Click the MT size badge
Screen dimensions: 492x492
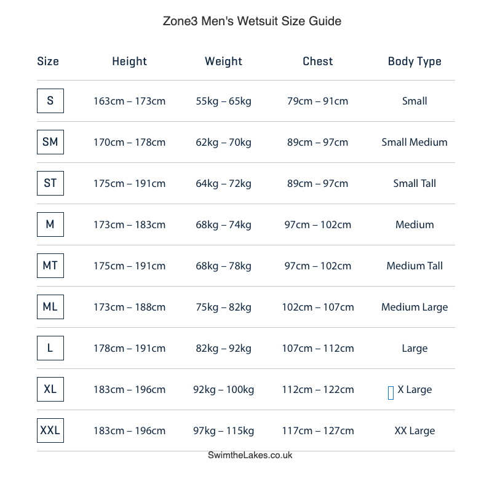(50, 266)
